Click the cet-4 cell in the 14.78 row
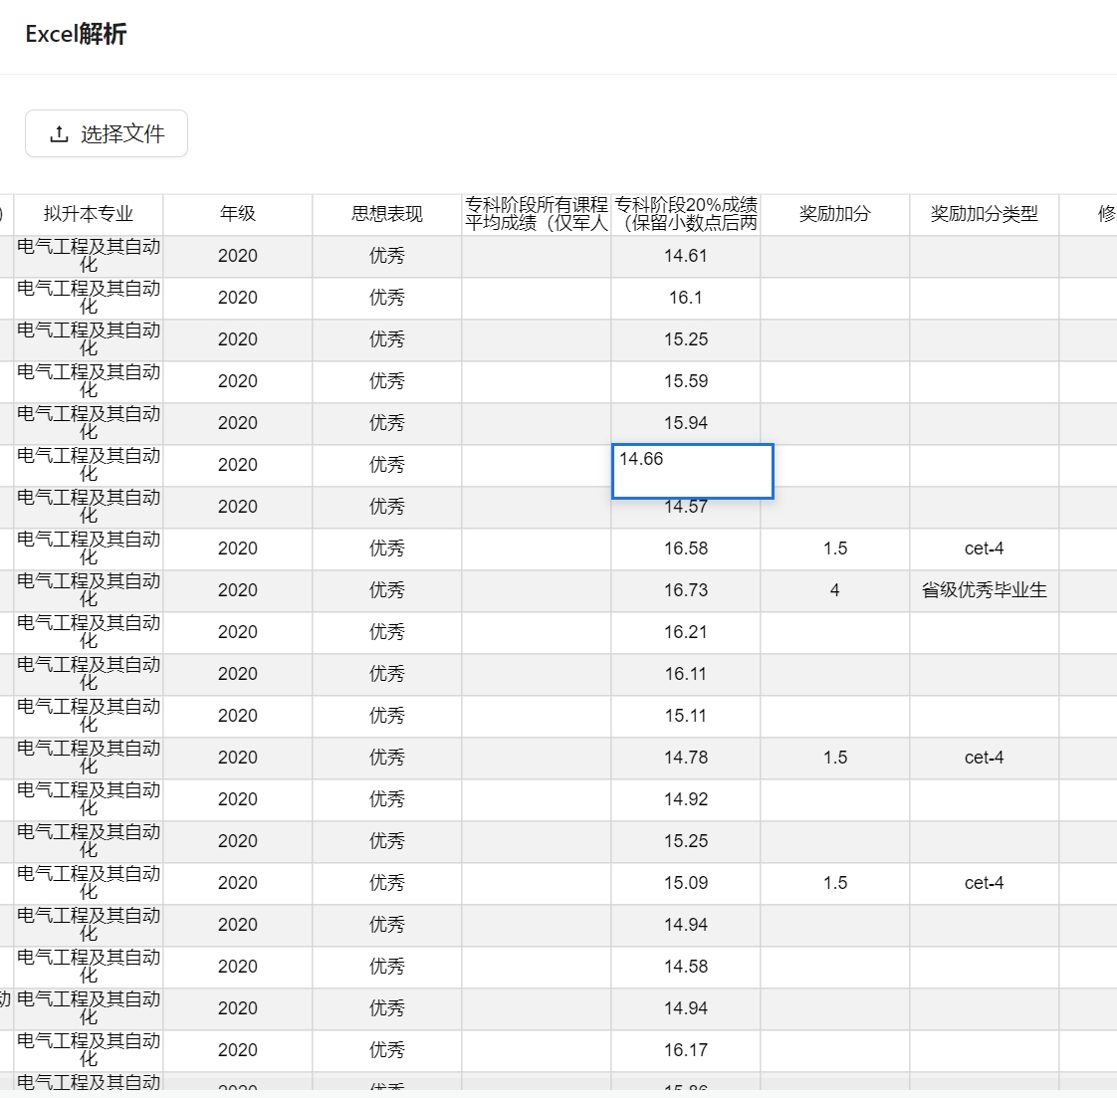 coord(985,758)
